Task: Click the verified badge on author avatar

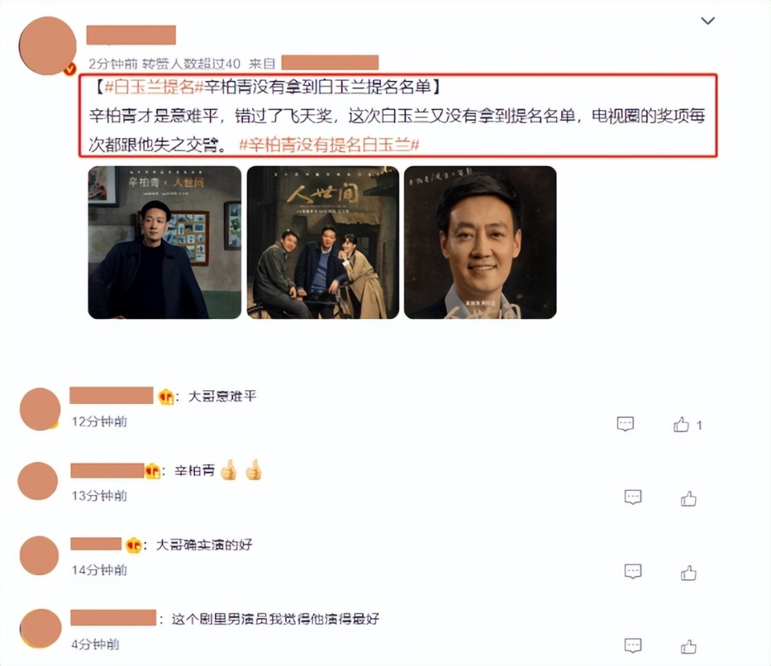Action: click(x=70, y=69)
